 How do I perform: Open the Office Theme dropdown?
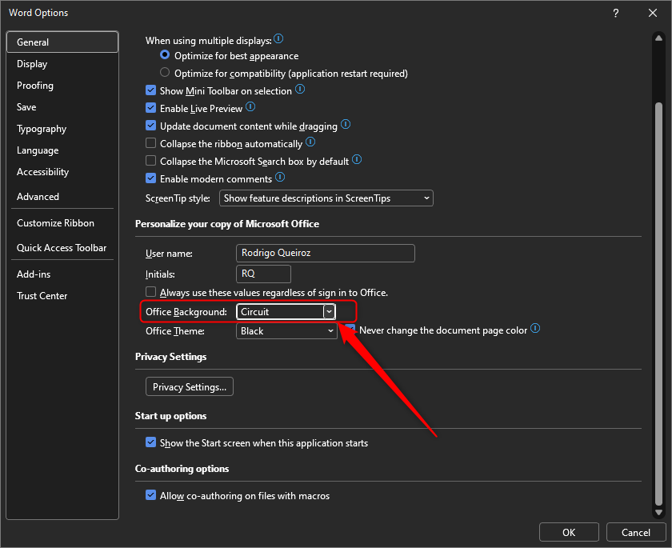pos(286,330)
